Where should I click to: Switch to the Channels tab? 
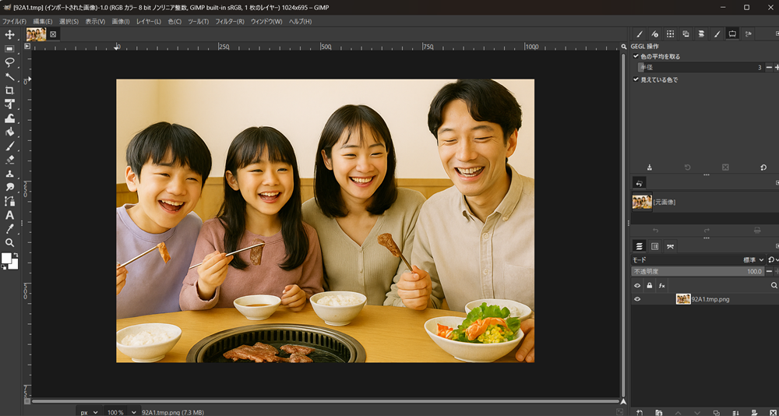tap(655, 246)
